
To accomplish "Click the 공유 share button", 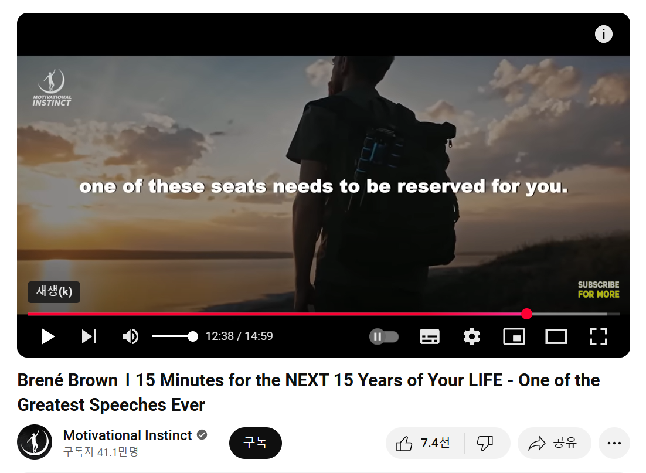I will 554,443.
